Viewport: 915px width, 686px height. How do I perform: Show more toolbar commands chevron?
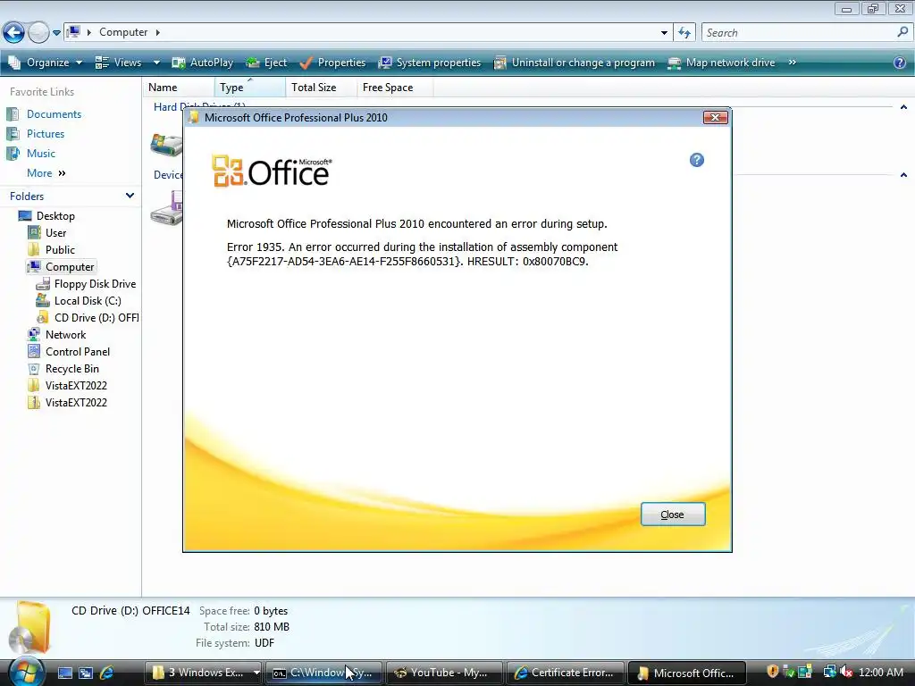click(x=792, y=63)
